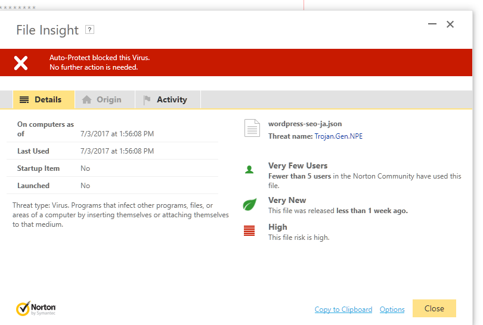
Task: Click the flag icon on Activity tab
Action: pos(147,99)
